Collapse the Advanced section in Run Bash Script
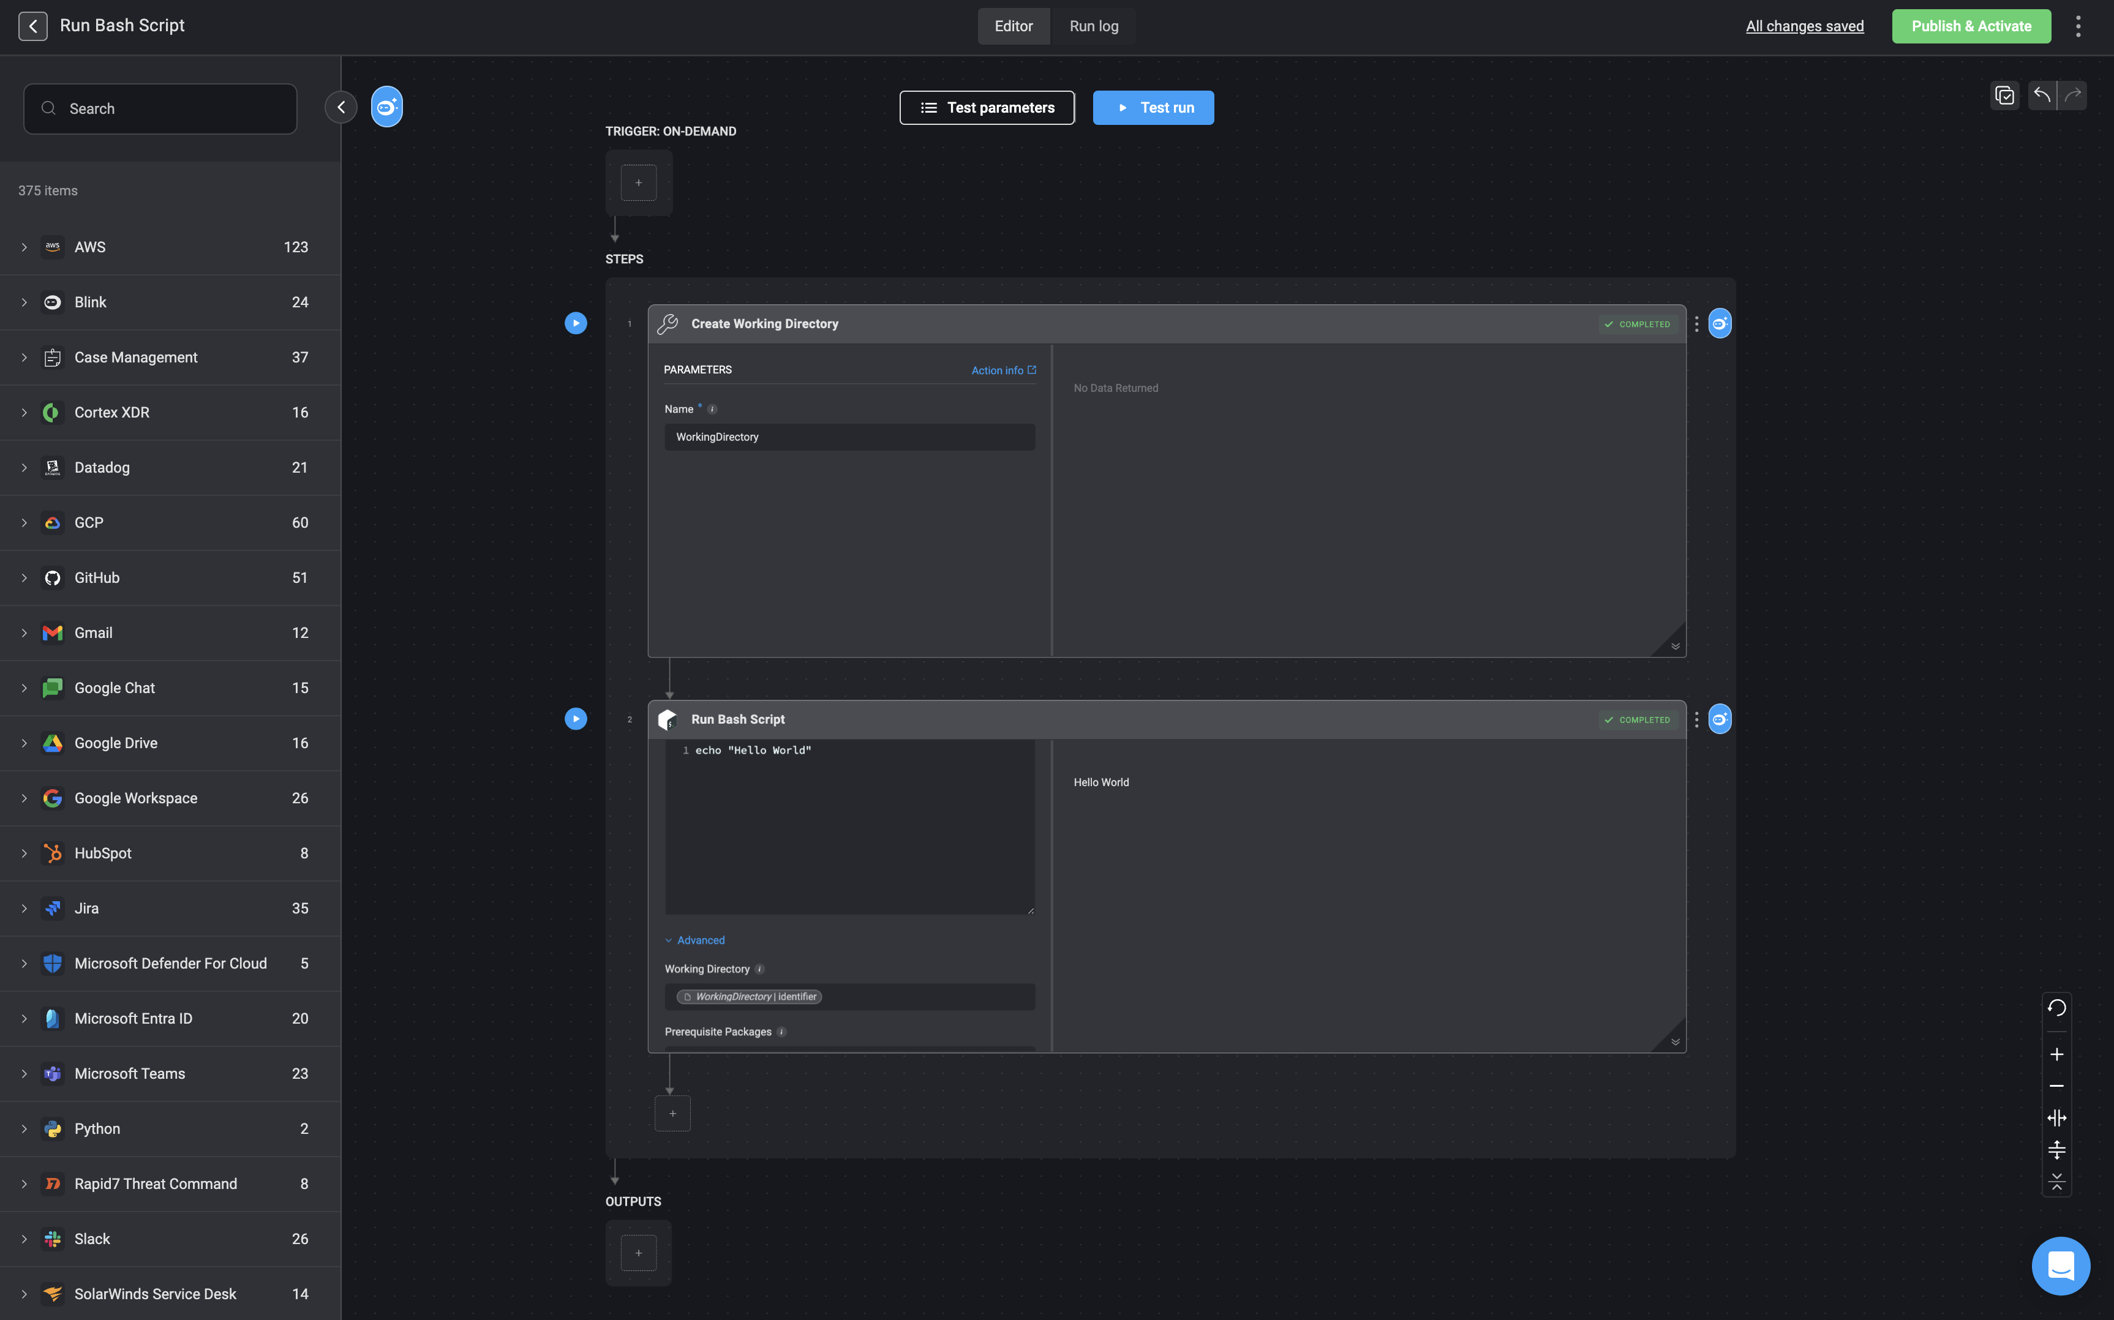The image size is (2114, 1320). [x=695, y=940]
